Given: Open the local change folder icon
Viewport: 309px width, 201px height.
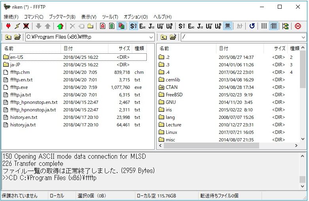Looking at the screenshot, I should 17,37.
